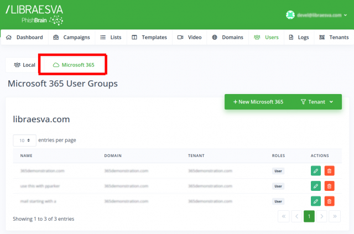
Task: Sort the table by TENANT column
Action: point(196,155)
